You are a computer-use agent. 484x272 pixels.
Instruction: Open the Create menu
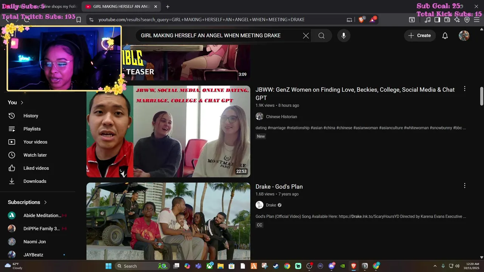[420, 36]
